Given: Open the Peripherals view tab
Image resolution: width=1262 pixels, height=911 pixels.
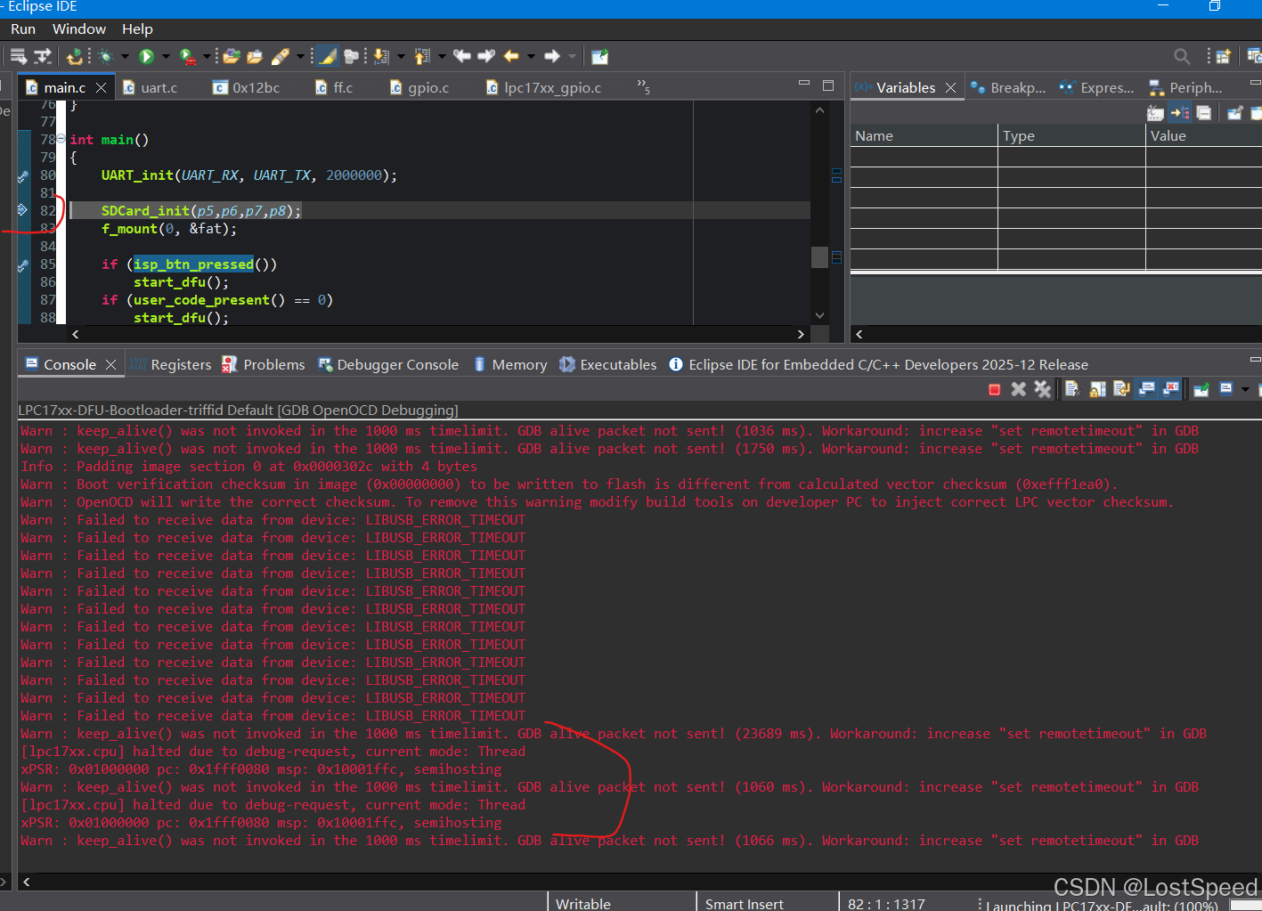Looking at the screenshot, I should pyautogui.click(x=1185, y=87).
